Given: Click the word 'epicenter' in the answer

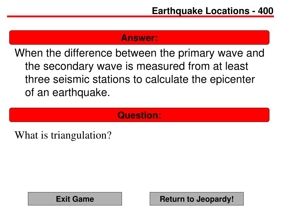Looking at the screenshot, I should 232,79.
